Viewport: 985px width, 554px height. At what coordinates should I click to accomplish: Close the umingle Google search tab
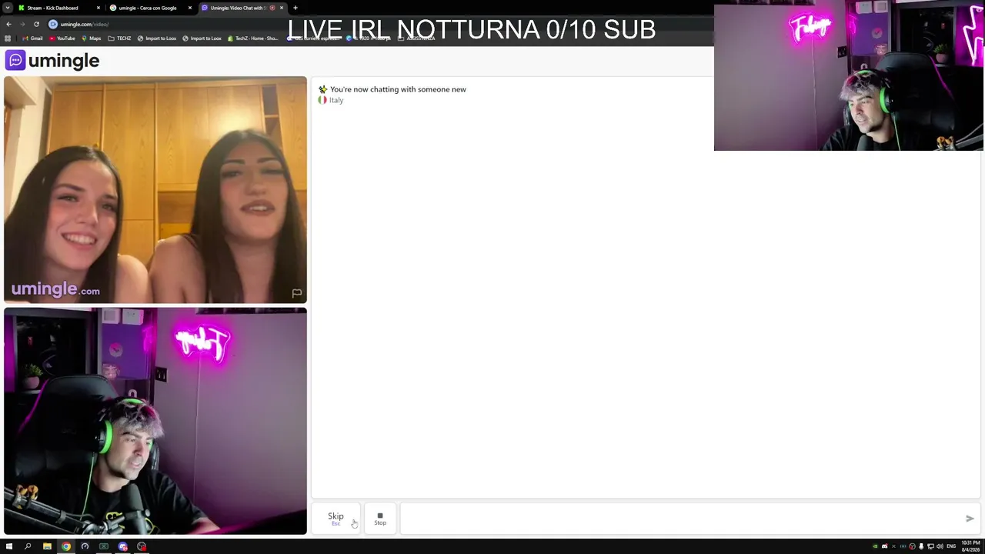point(190,8)
